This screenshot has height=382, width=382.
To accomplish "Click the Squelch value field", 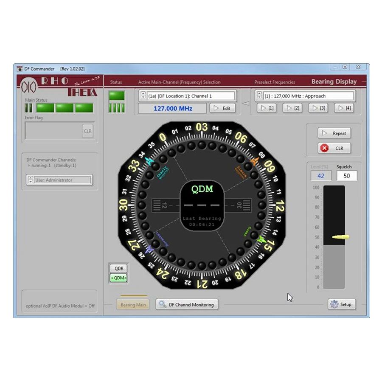I will [x=347, y=176].
